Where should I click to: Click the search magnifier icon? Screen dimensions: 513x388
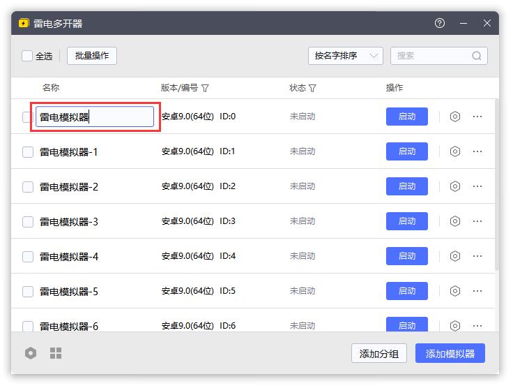click(x=477, y=56)
